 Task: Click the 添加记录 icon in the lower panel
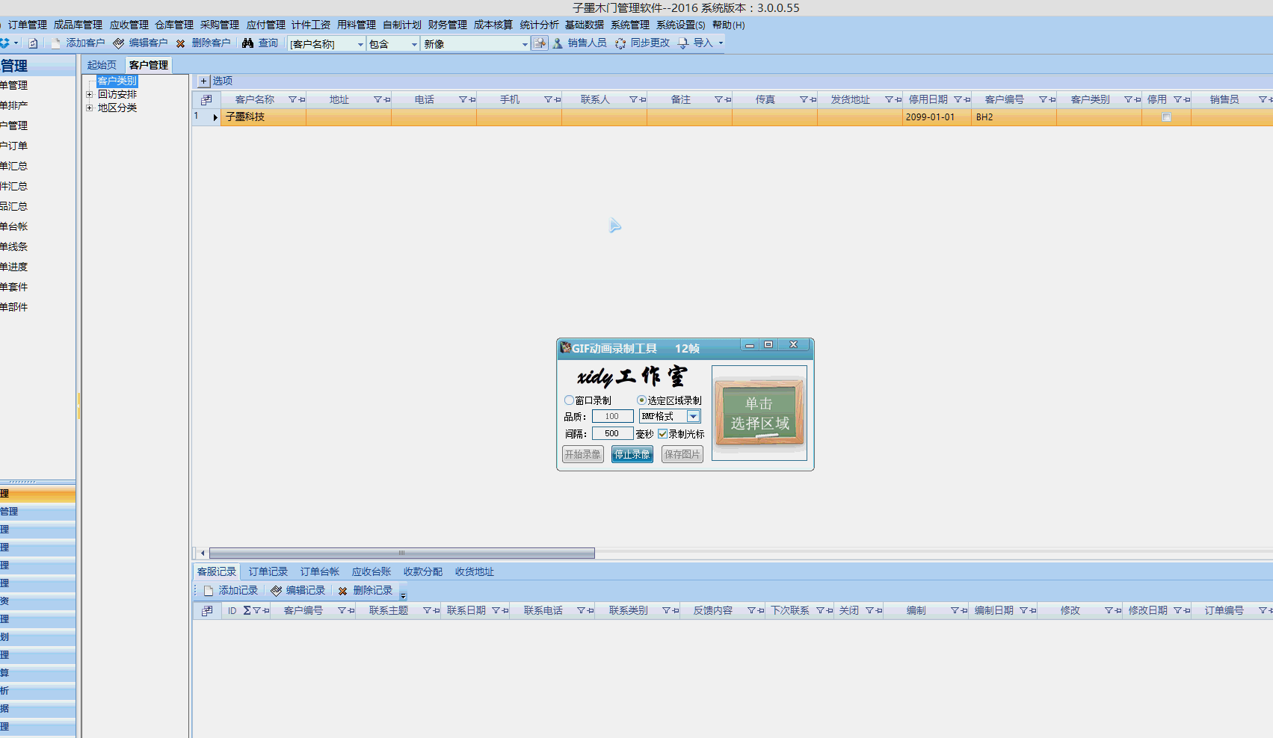coord(209,591)
